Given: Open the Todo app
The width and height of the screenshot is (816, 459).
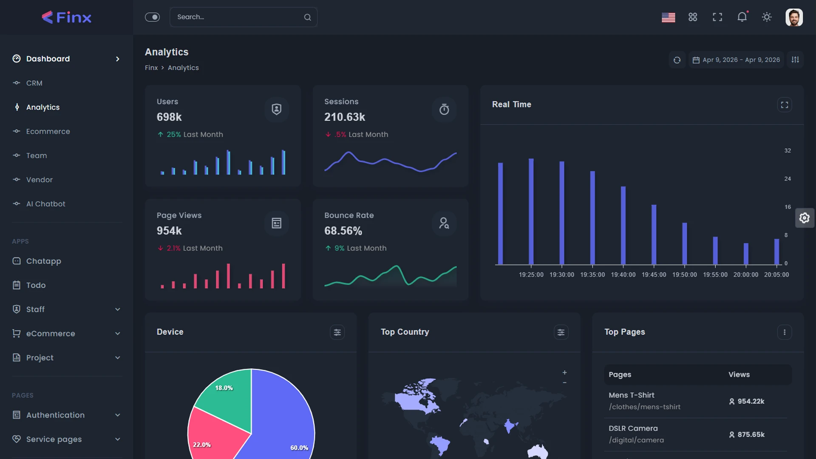Looking at the screenshot, I should 36,285.
